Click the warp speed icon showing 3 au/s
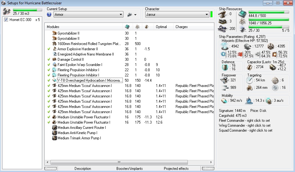 [269, 101]
